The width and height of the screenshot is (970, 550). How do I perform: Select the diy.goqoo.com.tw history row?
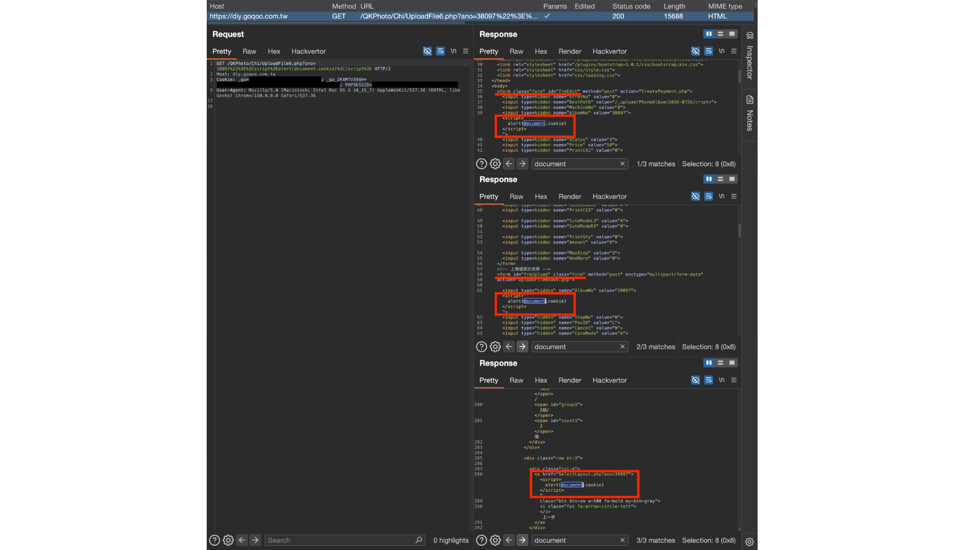point(480,16)
